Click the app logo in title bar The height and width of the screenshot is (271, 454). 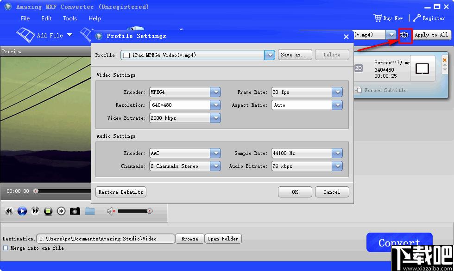click(x=8, y=6)
